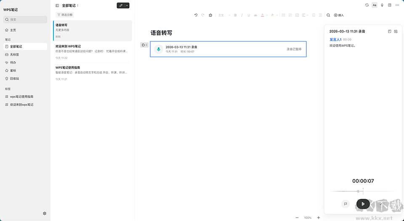The image size is (404, 221).
Task: Open the more options ellipsis menu
Action: (397, 5)
